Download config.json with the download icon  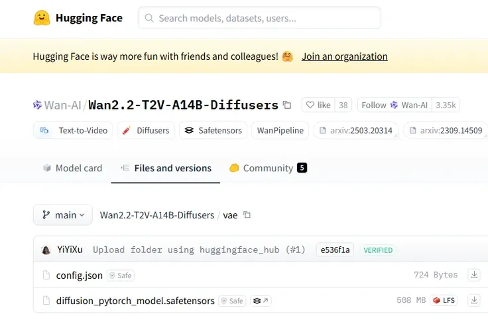pos(474,275)
